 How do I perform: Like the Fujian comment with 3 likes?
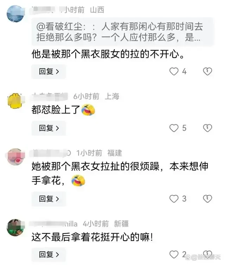(x=174, y=199)
